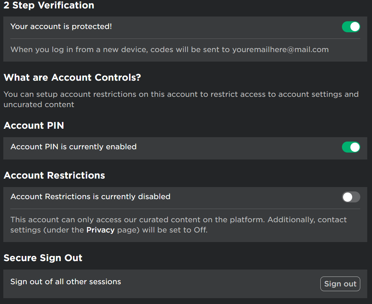This screenshot has width=372, height=304.
Task: Turn off the Account PIN toggle
Action: tap(351, 147)
